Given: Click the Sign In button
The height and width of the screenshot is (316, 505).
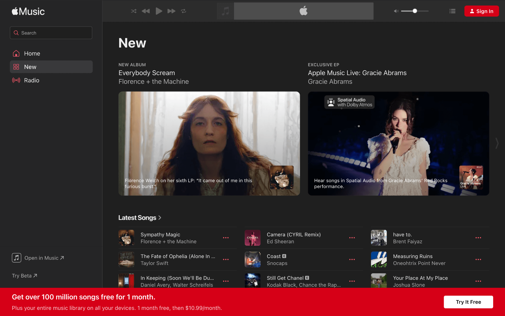Looking at the screenshot, I should 482,11.
